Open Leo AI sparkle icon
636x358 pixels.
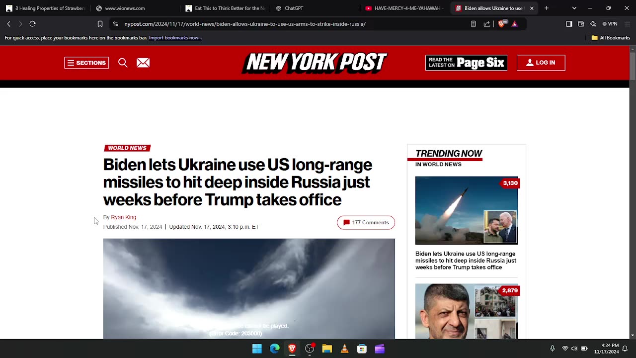coord(593,24)
